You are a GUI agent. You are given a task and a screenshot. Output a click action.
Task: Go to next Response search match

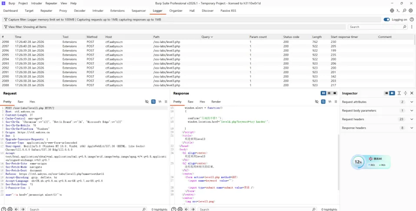(193, 209)
